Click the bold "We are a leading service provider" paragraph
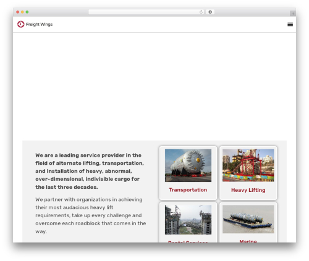 coord(90,171)
